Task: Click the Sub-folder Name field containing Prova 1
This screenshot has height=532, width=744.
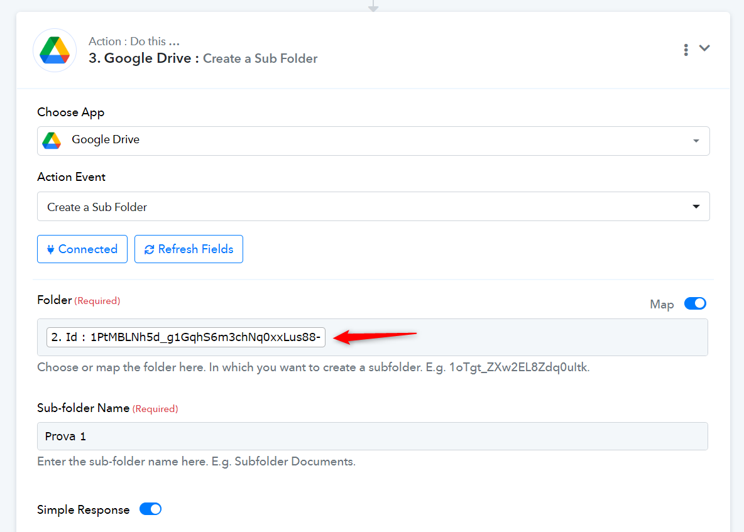Action: (372, 437)
